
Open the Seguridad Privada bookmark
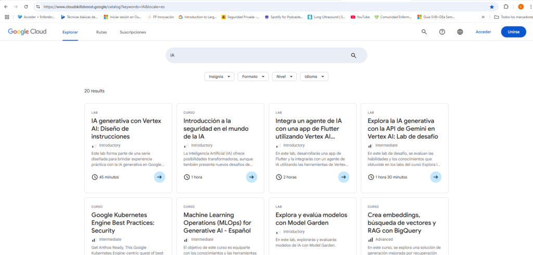coord(240,17)
